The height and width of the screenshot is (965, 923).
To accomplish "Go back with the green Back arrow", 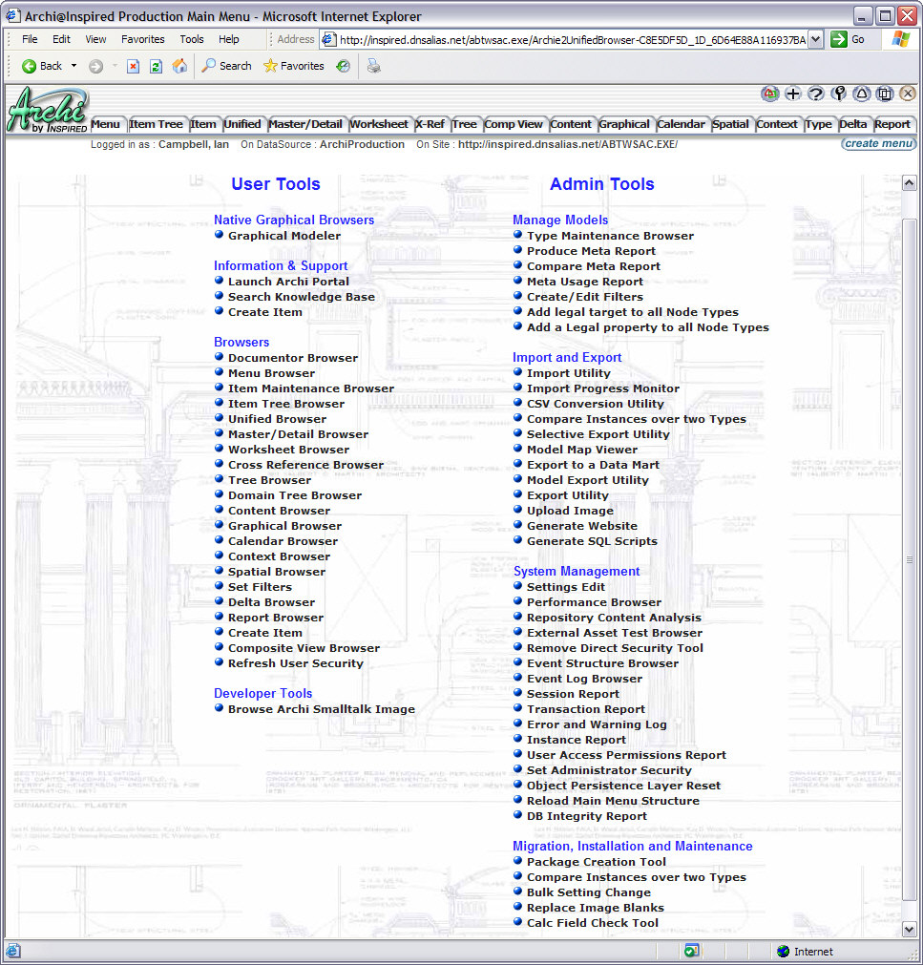I will click(42, 66).
